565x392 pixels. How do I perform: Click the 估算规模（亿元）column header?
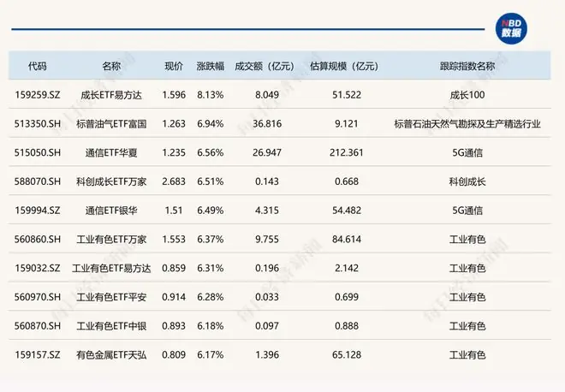click(344, 66)
